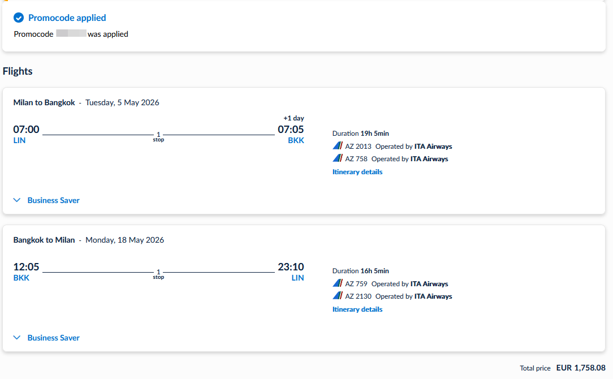Click the LIN arrival code on return flight

point(297,278)
